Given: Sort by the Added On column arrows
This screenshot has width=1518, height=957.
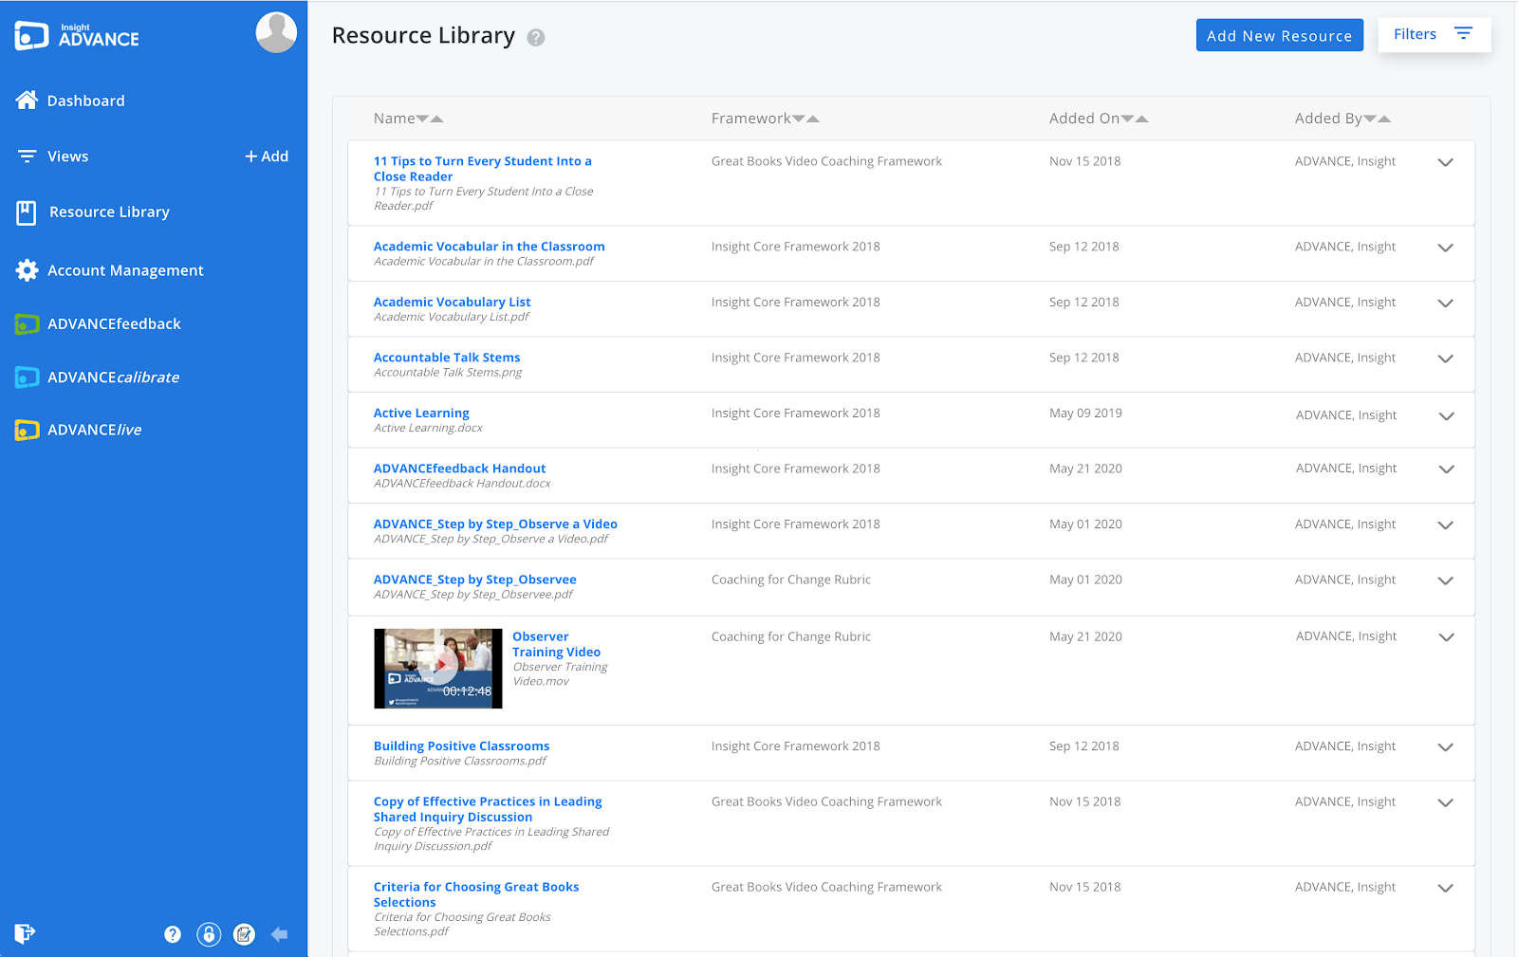Looking at the screenshot, I should coord(1135,119).
